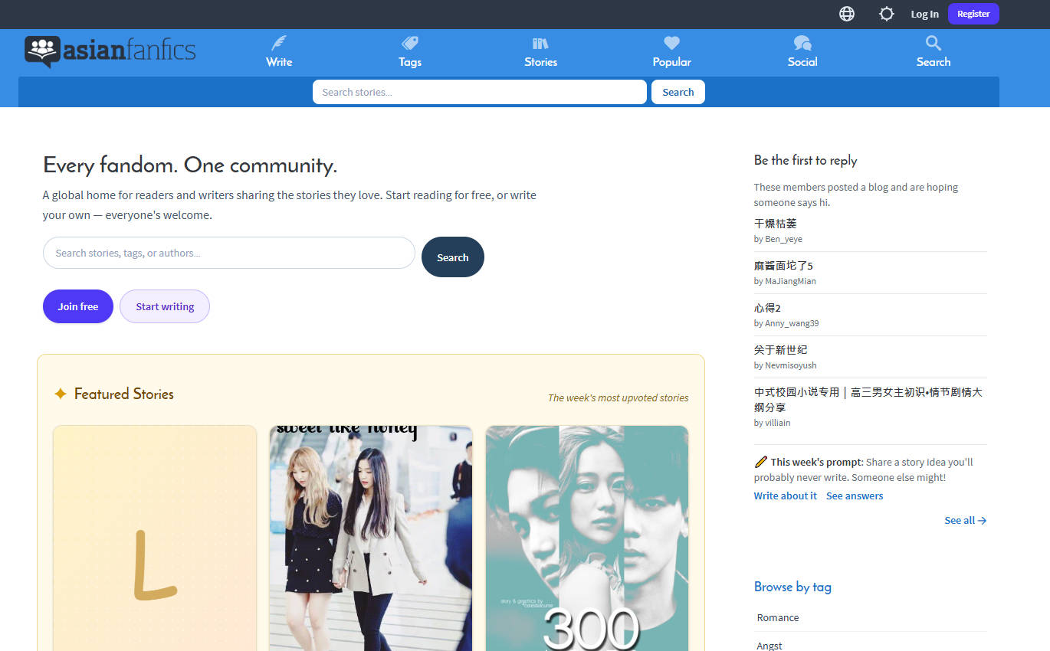The width and height of the screenshot is (1050, 651).
Task: Click the Search magnifier icon in navigation
Action: coord(934,43)
